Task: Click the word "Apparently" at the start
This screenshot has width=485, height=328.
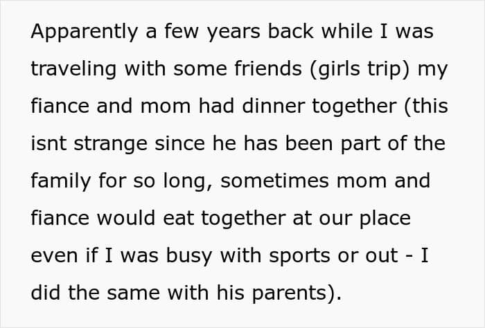Action: [84, 32]
